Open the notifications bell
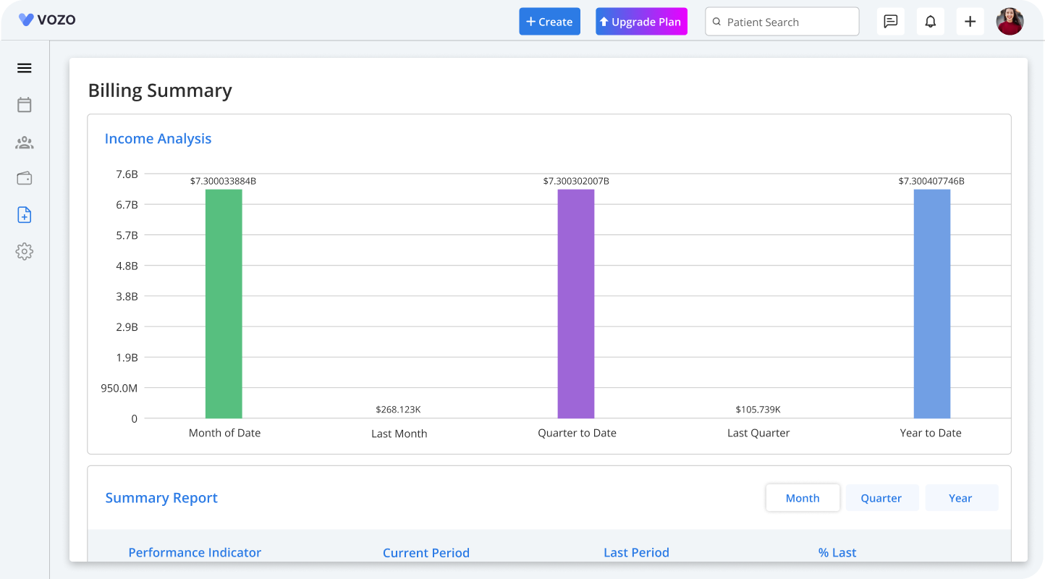 click(x=931, y=22)
